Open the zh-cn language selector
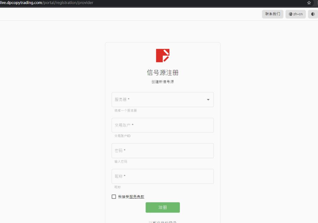The width and height of the screenshot is (318, 223). [x=295, y=14]
